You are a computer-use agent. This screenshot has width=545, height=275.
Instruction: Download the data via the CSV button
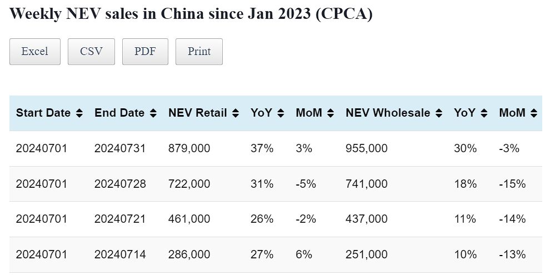91,52
